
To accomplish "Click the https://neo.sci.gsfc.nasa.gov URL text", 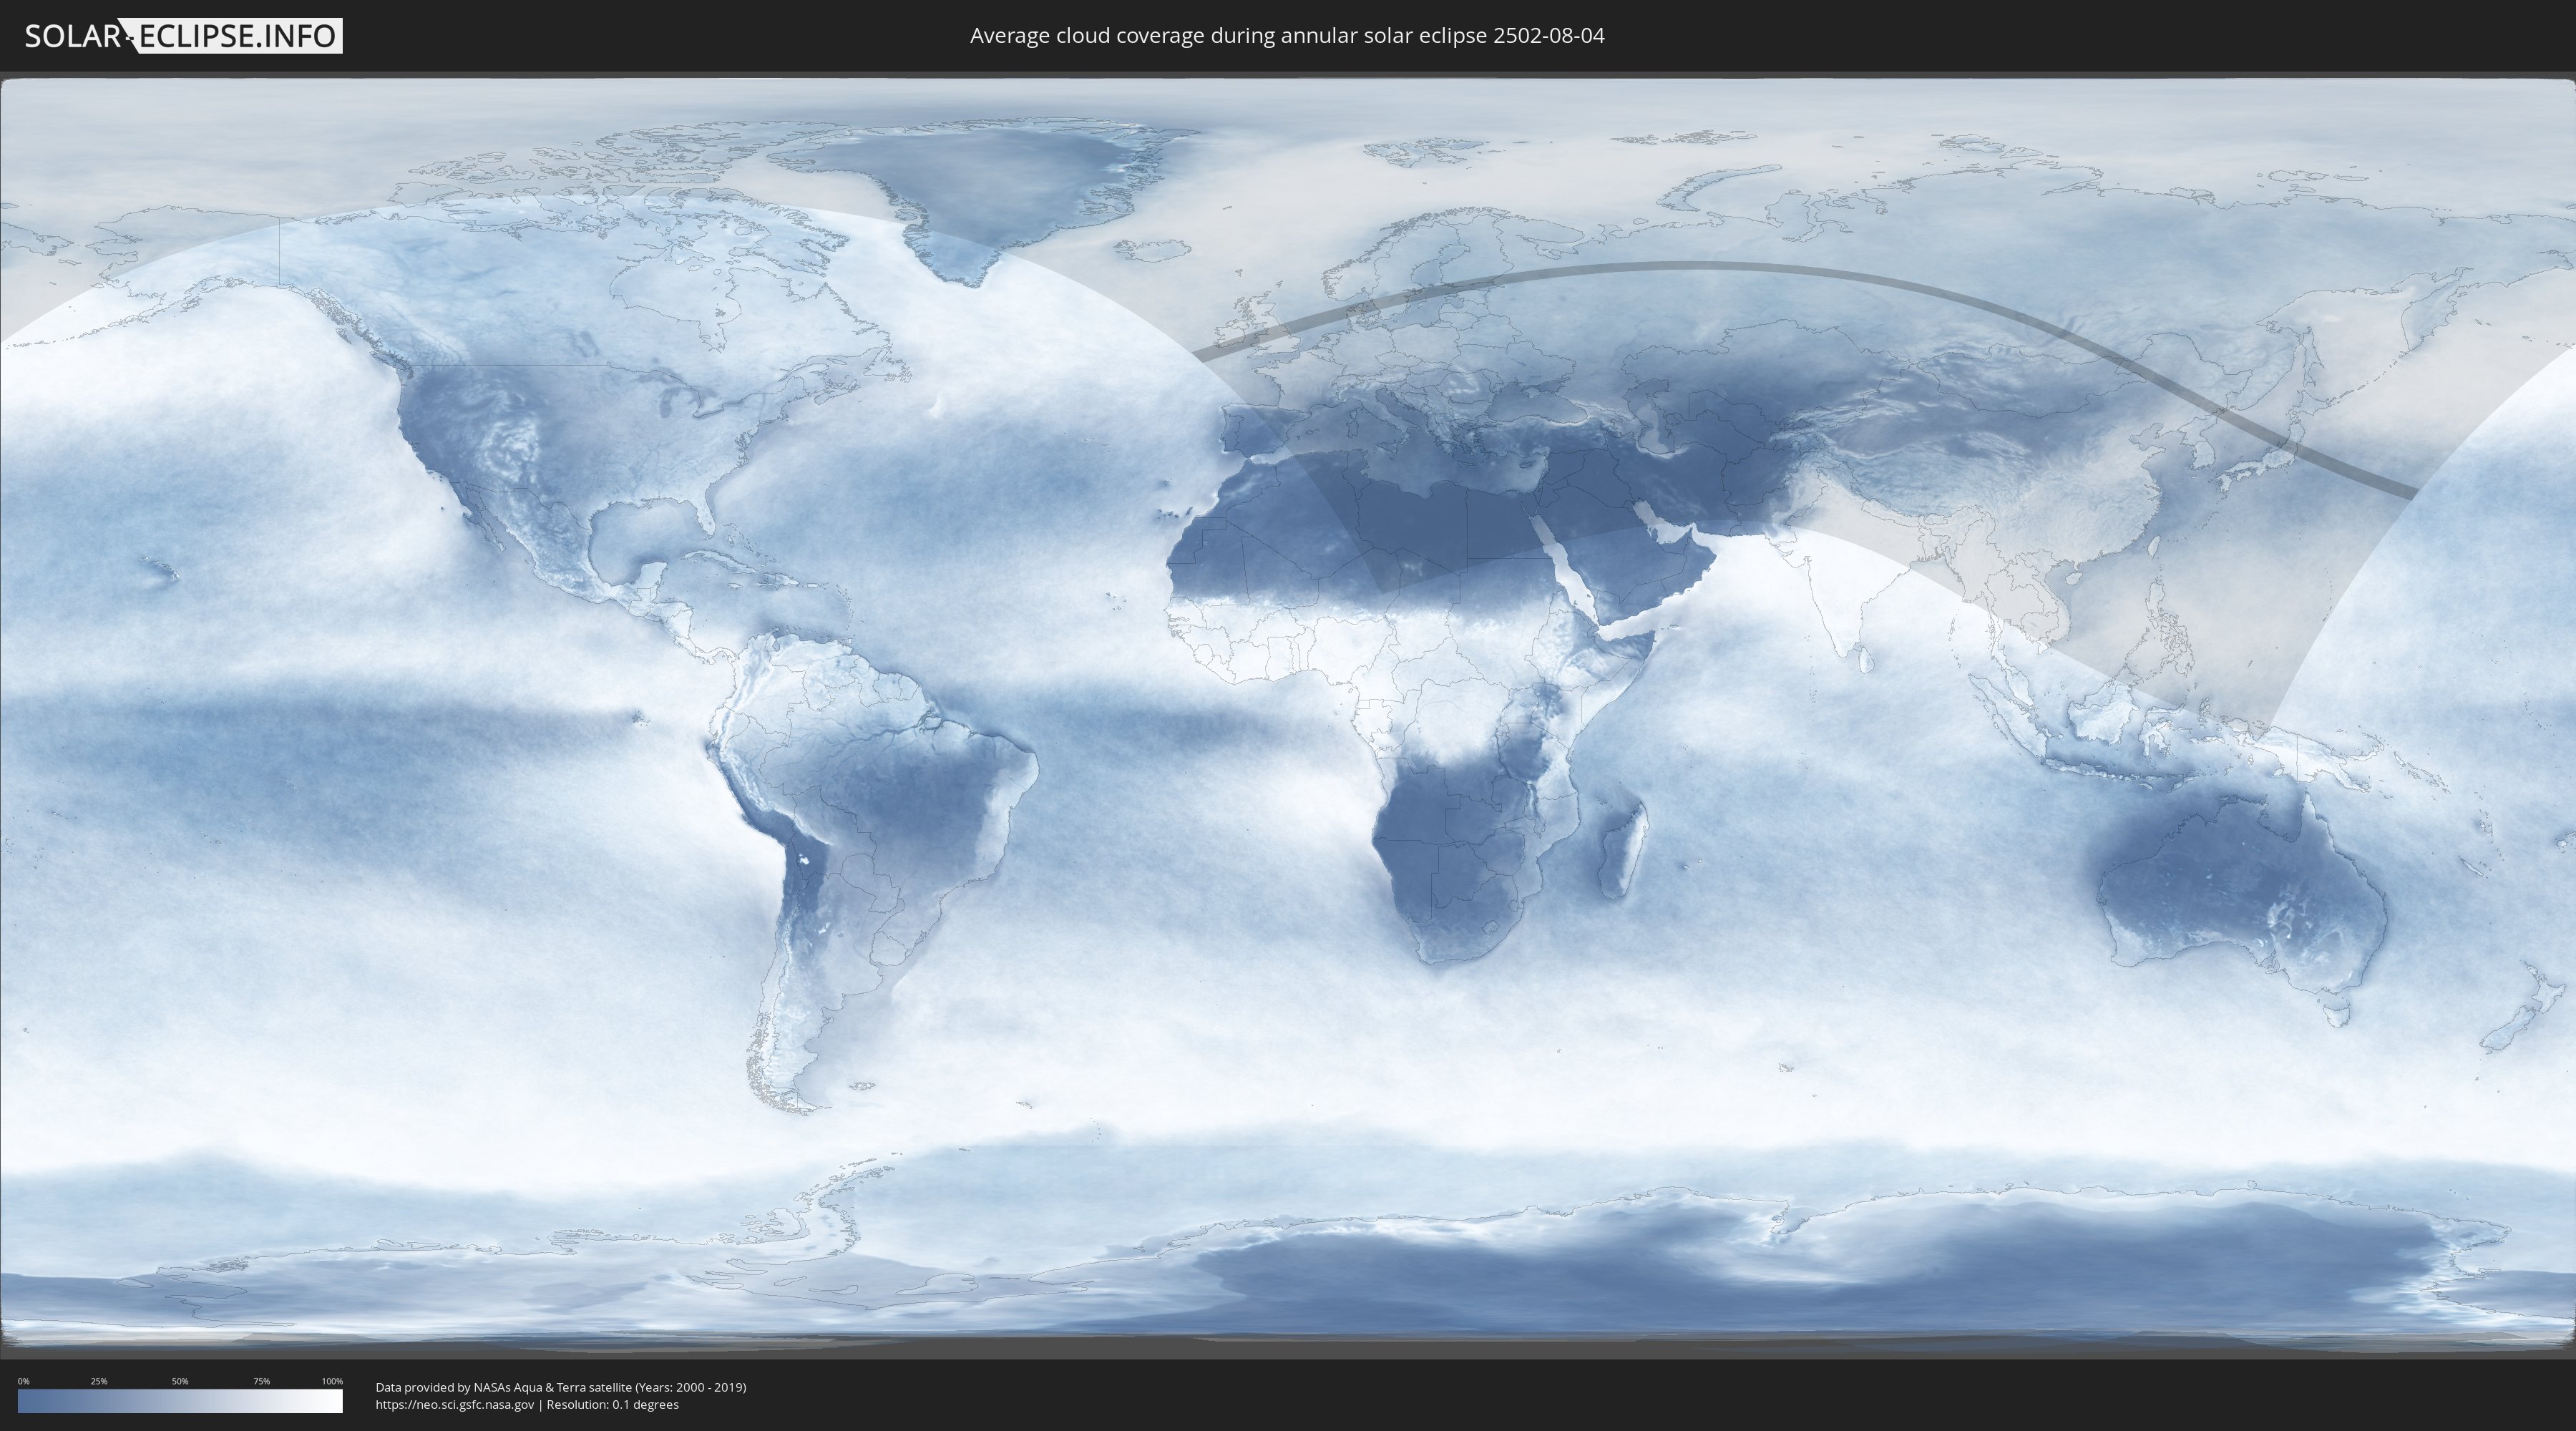I will click(455, 1405).
